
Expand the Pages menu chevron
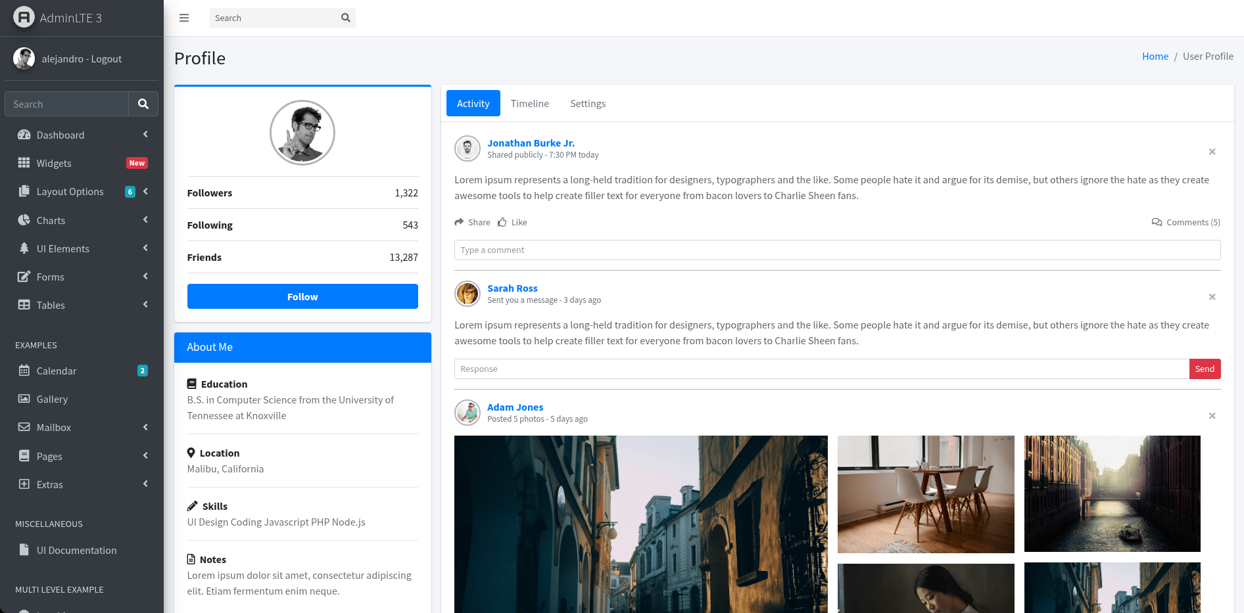pos(145,456)
